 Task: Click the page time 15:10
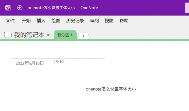tap(59, 62)
